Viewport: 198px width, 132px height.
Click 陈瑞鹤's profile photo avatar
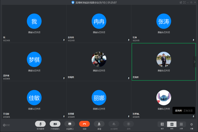pos(99,59)
